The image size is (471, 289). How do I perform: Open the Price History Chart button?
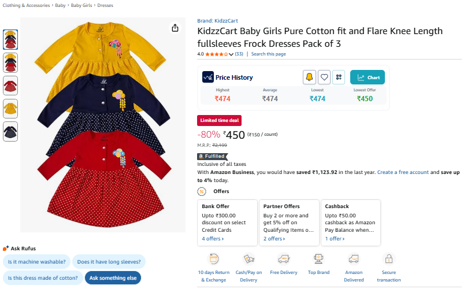368,77
